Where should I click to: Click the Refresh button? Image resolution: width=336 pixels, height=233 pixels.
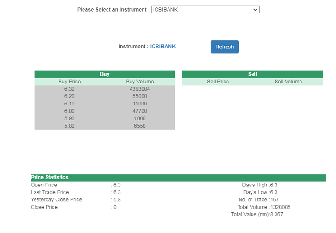(x=224, y=47)
